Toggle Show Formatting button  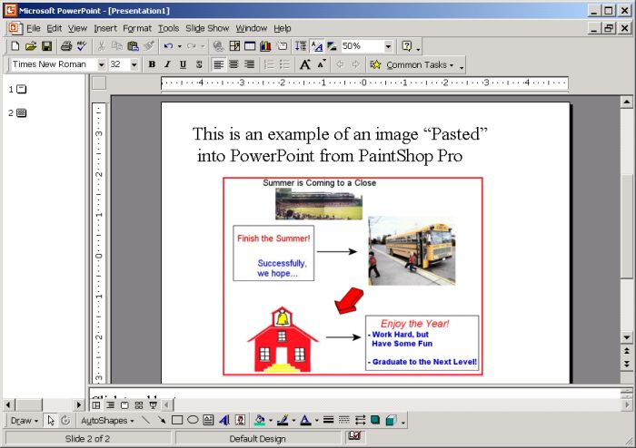pos(316,46)
